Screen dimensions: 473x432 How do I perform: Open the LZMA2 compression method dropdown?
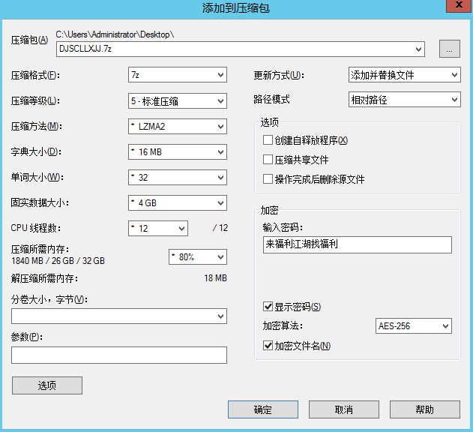[177, 127]
